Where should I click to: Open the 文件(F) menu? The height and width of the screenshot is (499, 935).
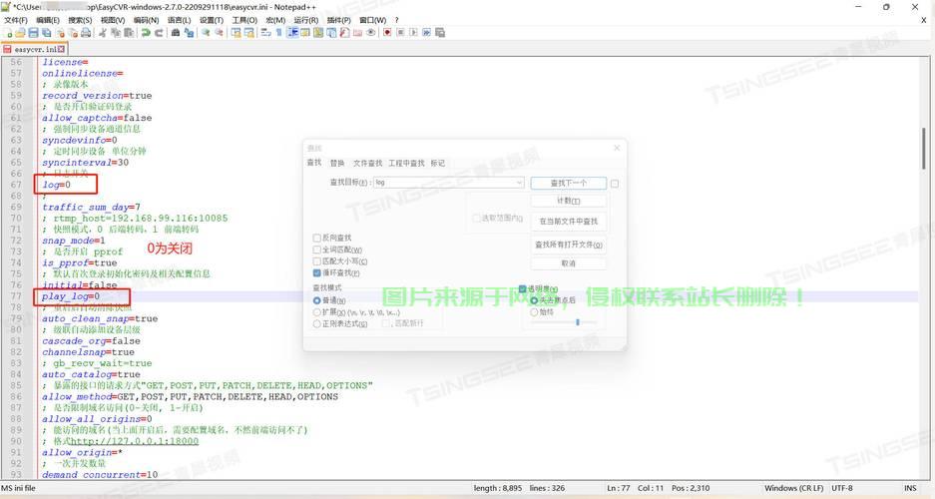pos(16,20)
